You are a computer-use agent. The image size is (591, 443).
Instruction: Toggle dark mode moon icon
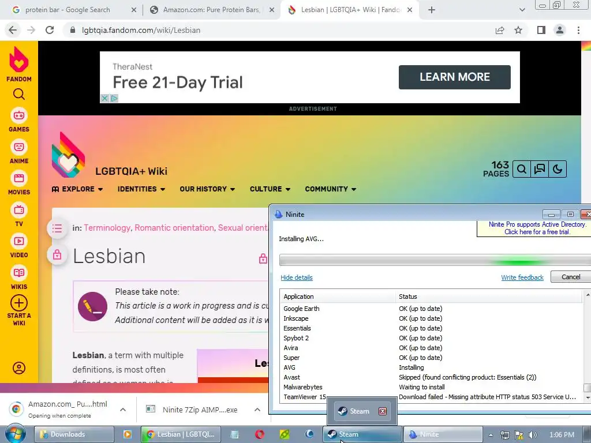(558, 169)
